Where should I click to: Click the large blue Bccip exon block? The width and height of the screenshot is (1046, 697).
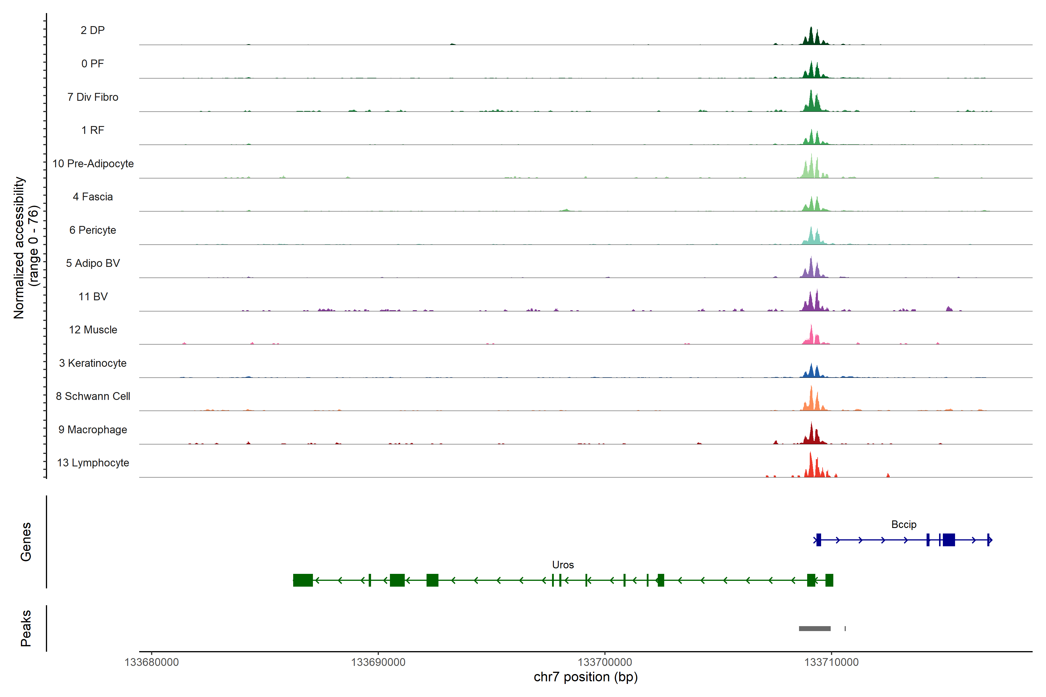click(x=949, y=540)
